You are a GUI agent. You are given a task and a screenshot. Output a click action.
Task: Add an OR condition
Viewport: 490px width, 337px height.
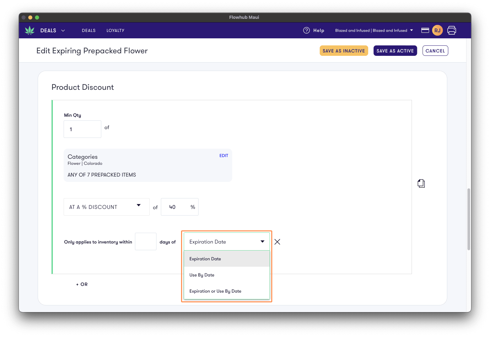[x=82, y=285]
